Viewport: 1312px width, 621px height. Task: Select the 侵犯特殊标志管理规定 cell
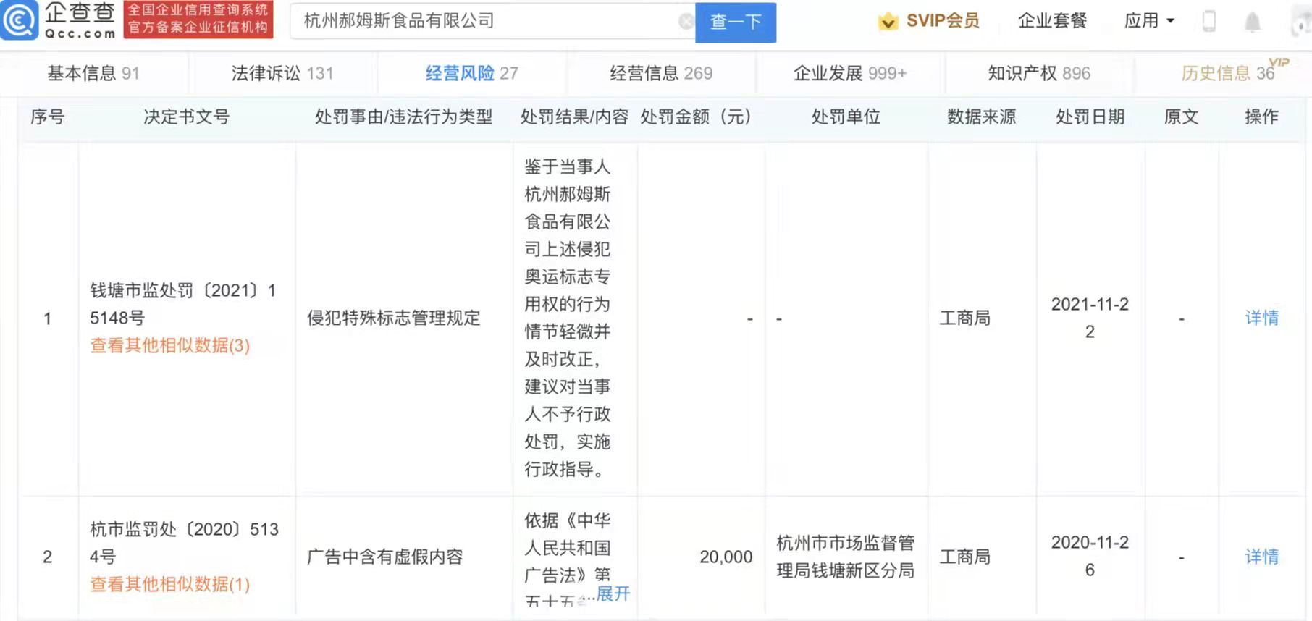coord(394,318)
